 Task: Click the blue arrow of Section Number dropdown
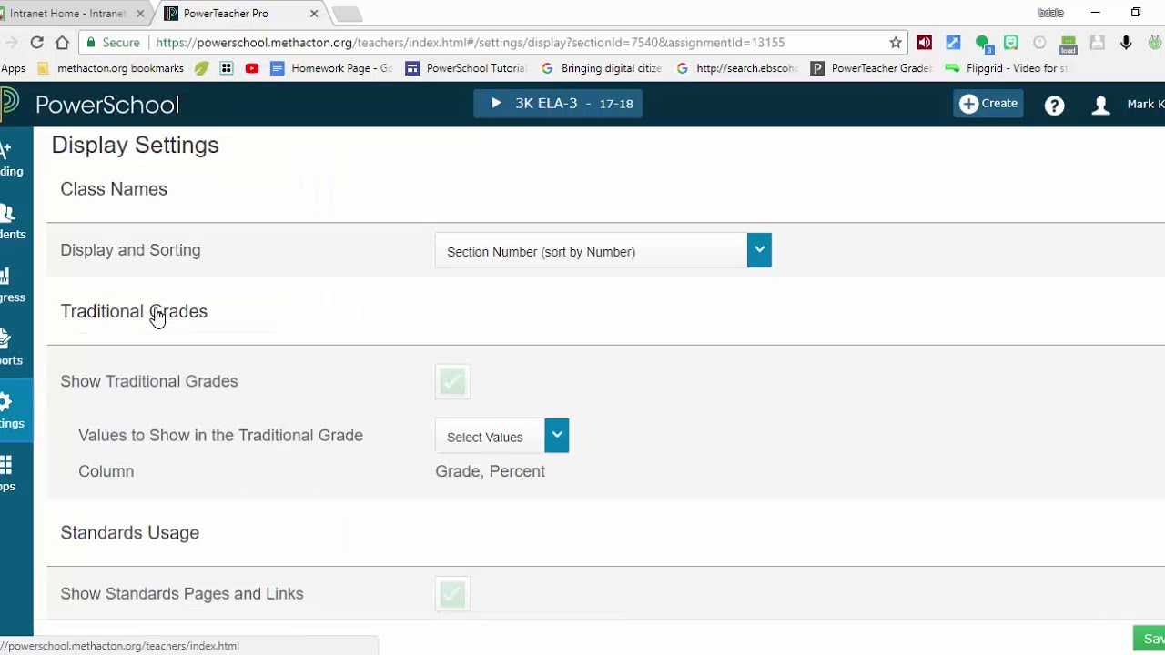pyautogui.click(x=759, y=251)
